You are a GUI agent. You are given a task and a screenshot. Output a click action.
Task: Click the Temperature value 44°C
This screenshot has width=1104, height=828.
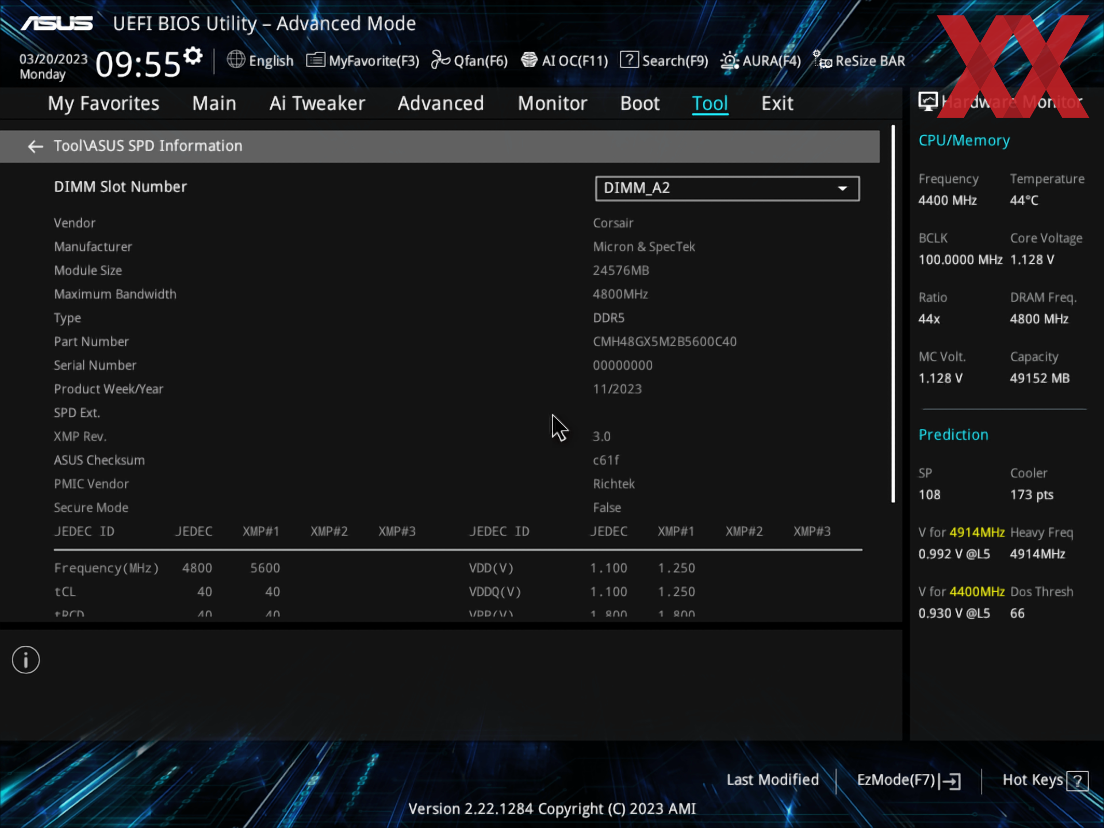pyautogui.click(x=1024, y=201)
